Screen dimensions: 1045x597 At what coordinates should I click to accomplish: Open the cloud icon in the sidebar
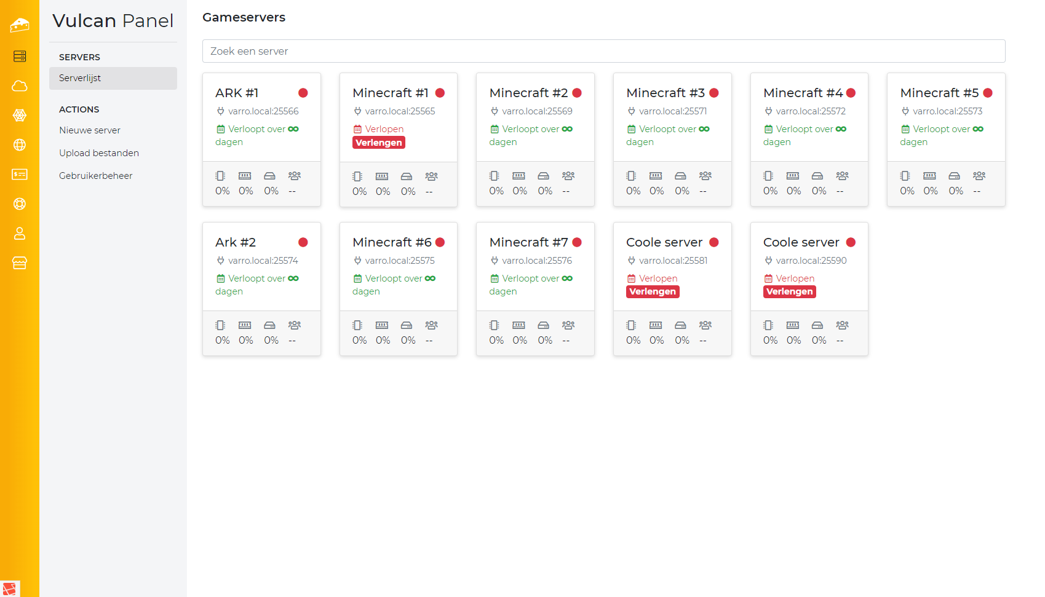click(x=20, y=86)
